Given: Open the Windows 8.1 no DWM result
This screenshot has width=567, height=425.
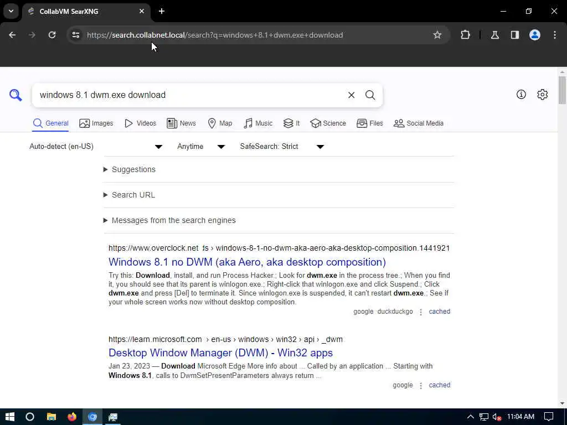Looking at the screenshot, I should coord(247,262).
